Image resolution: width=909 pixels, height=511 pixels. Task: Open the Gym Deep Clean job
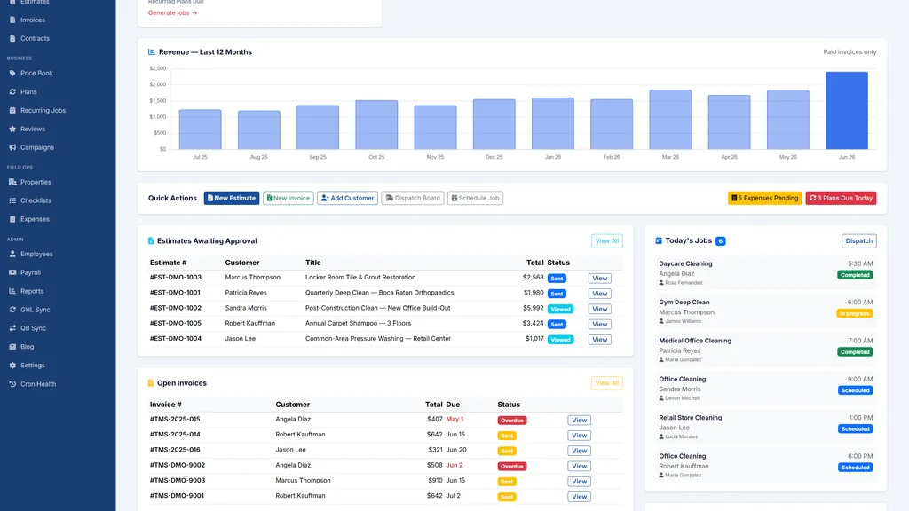tap(766, 311)
